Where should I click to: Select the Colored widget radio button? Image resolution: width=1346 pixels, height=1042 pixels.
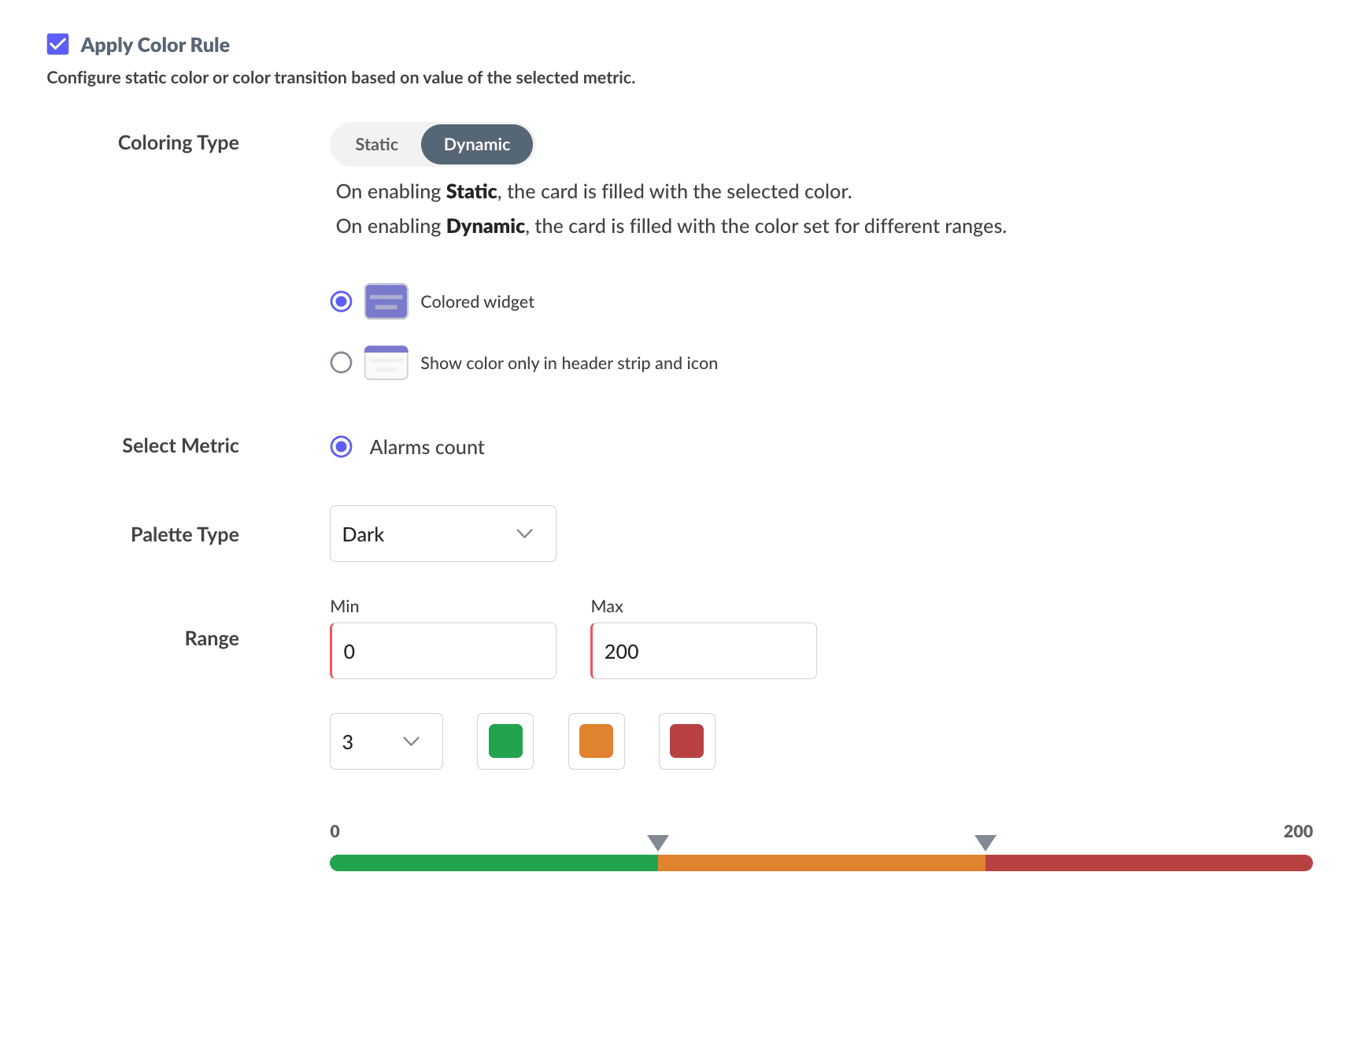click(x=341, y=301)
